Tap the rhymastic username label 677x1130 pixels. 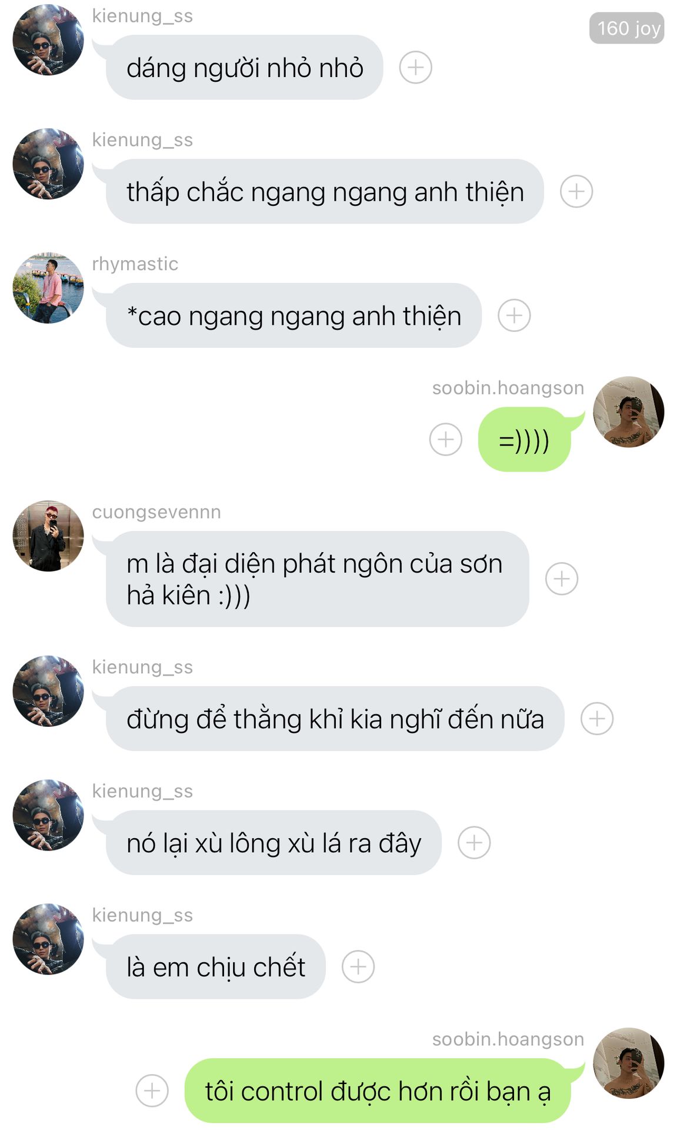[135, 264]
